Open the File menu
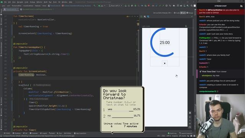The height and width of the screenshot is (138, 245). pyautogui.click(x=5, y=2)
